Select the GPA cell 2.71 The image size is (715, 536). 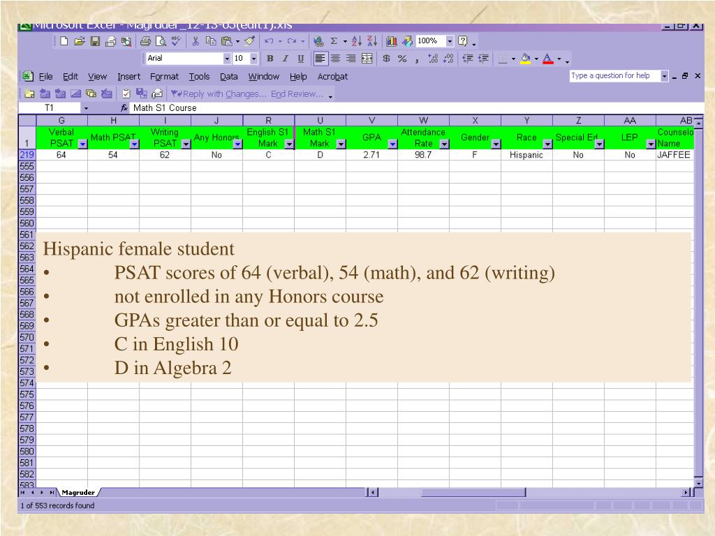click(x=371, y=155)
